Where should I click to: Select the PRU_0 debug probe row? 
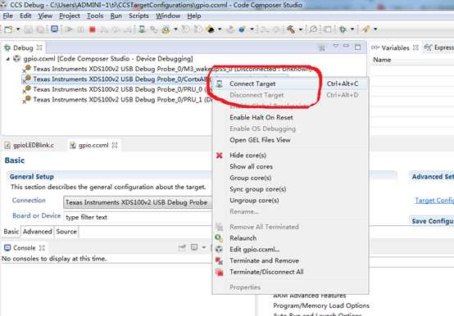pyautogui.click(x=118, y=89)
